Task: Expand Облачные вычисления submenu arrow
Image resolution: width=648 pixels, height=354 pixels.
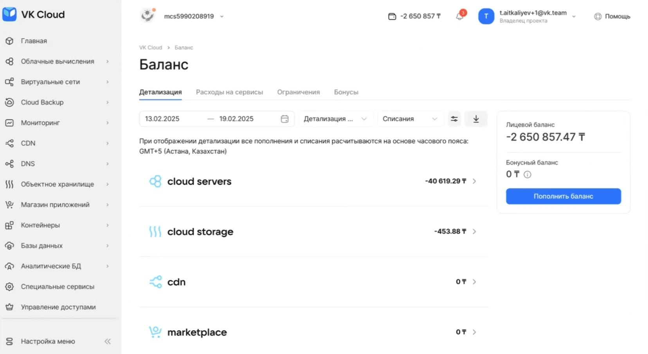Action: (108, 61)
